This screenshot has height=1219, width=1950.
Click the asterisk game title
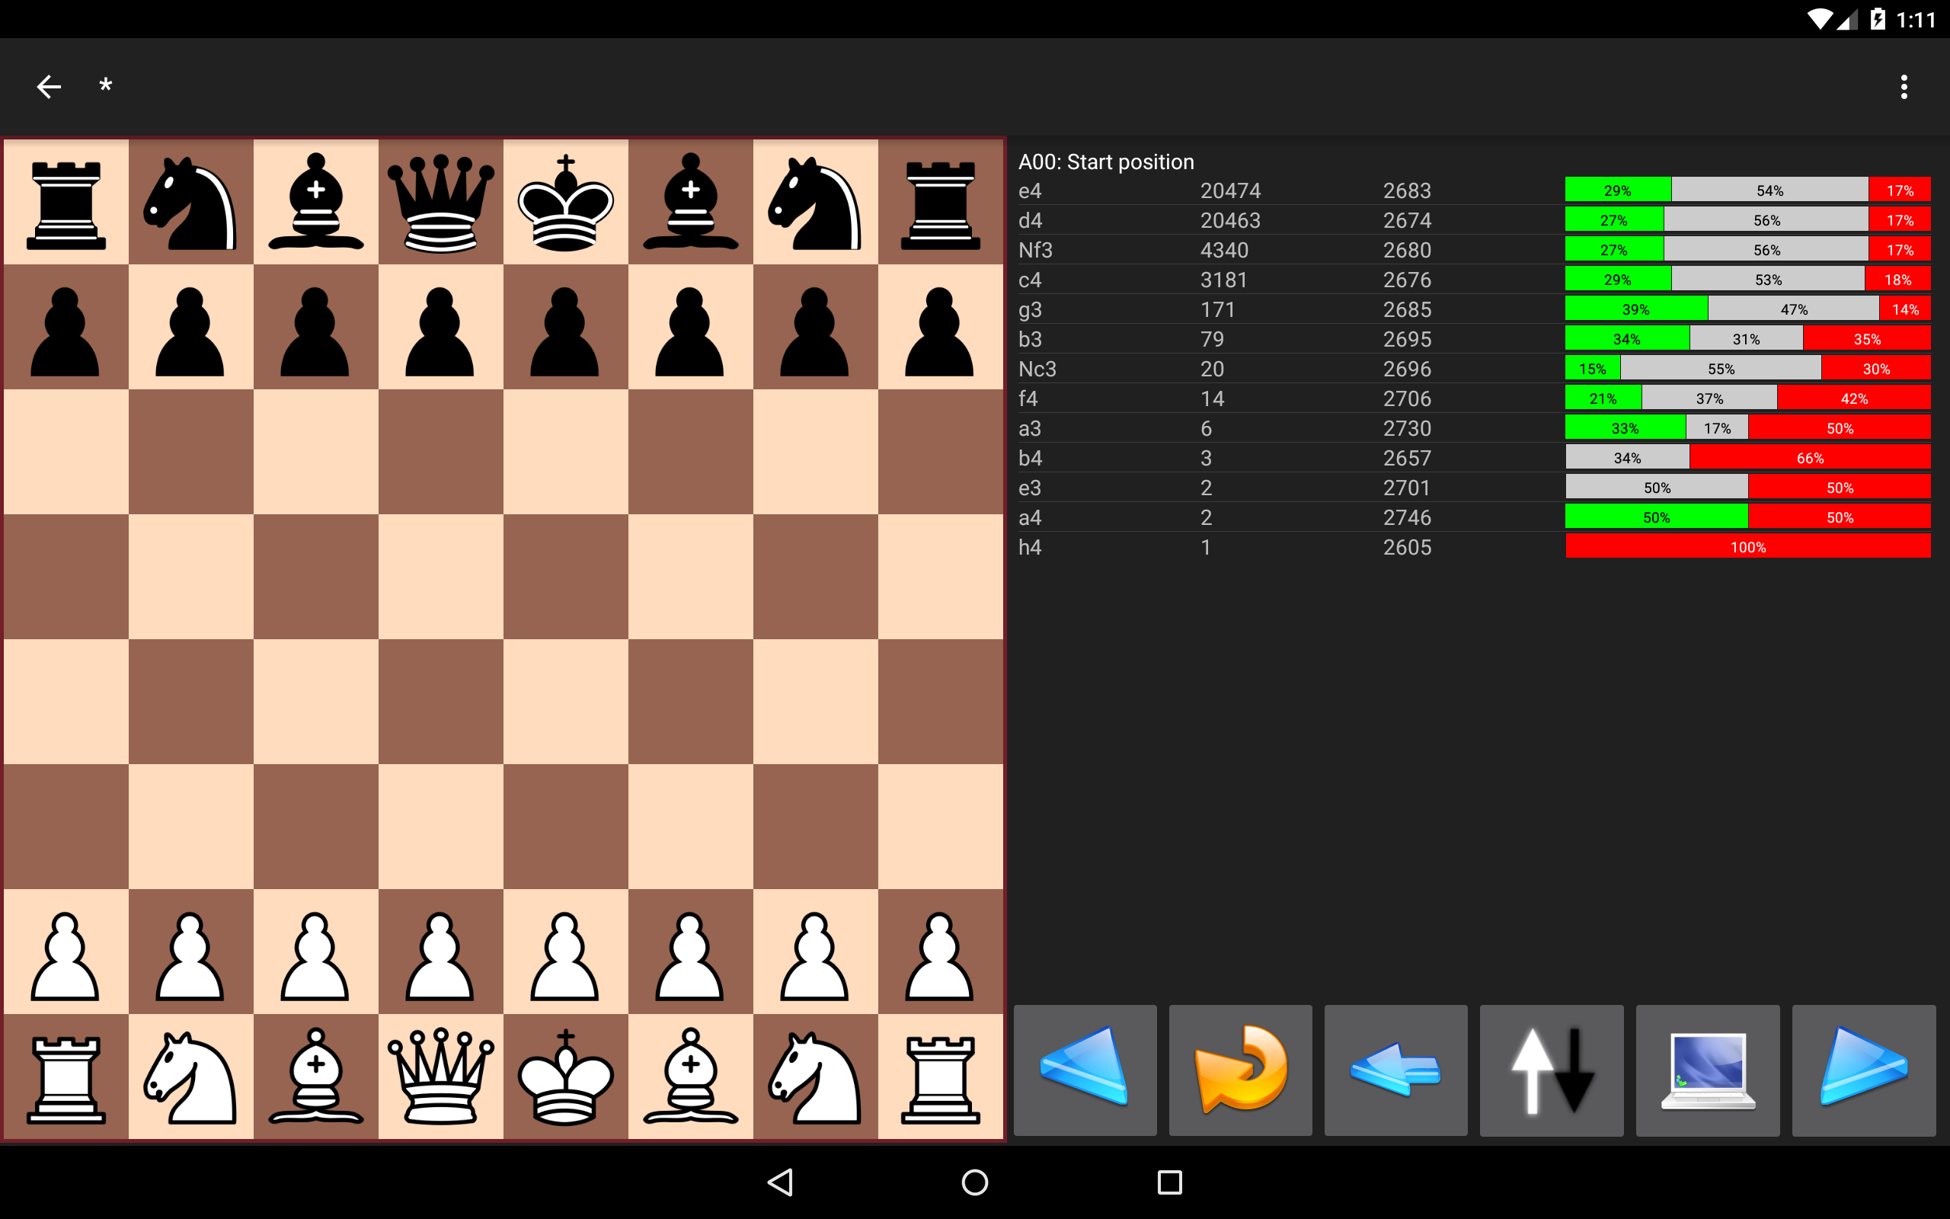pyautogui.click(x=106, y=85)
